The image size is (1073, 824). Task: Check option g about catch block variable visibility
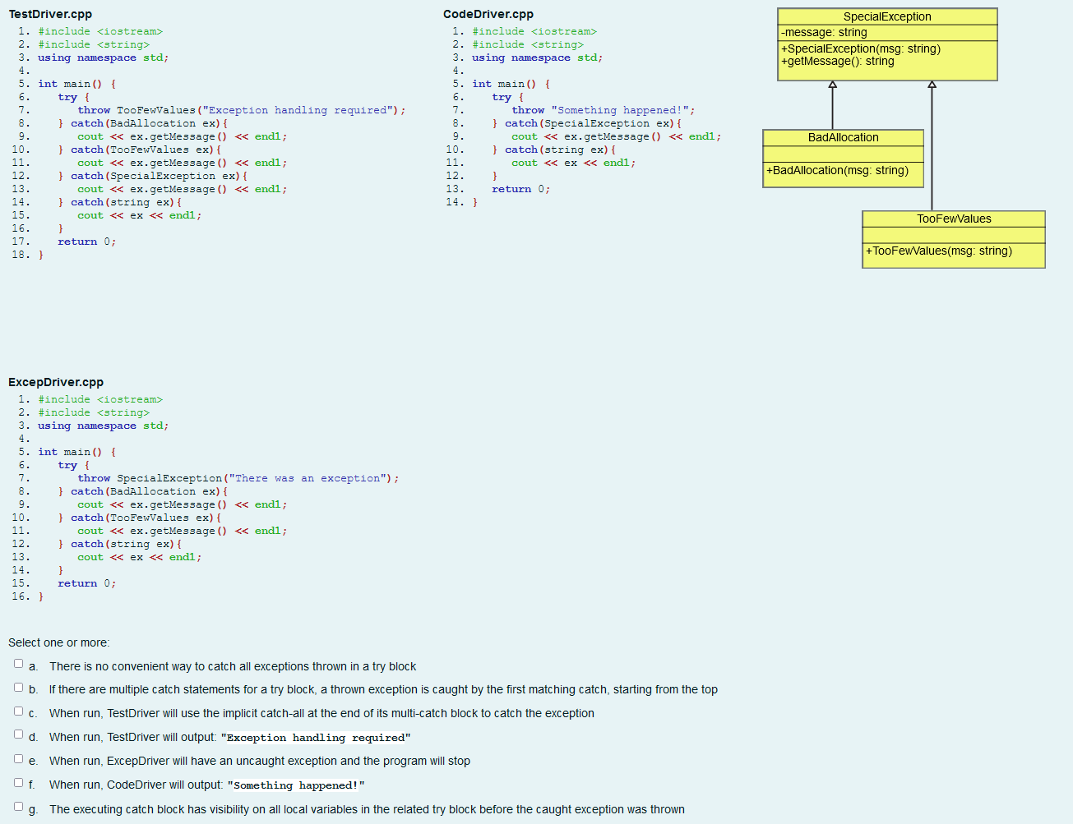[18, 804]
